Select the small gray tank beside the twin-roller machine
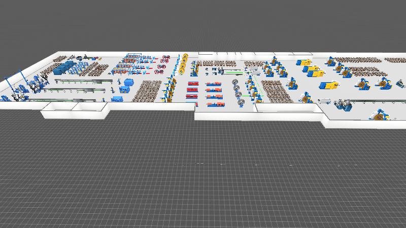The height and width of the screenshot is (228, 406). pyautogui.click(x=325, y=102)
